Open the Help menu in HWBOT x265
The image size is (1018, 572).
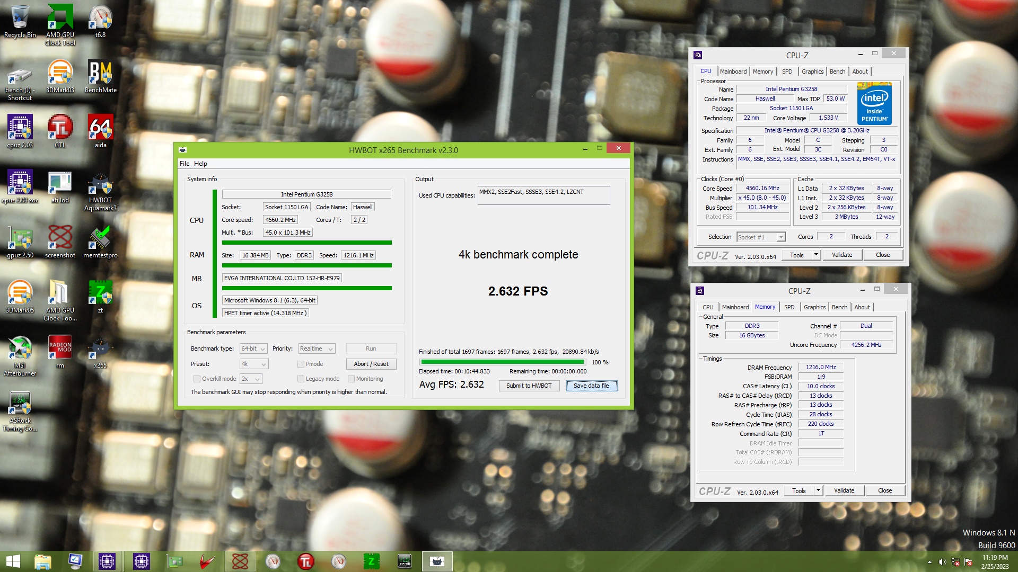tap(200, 164)
